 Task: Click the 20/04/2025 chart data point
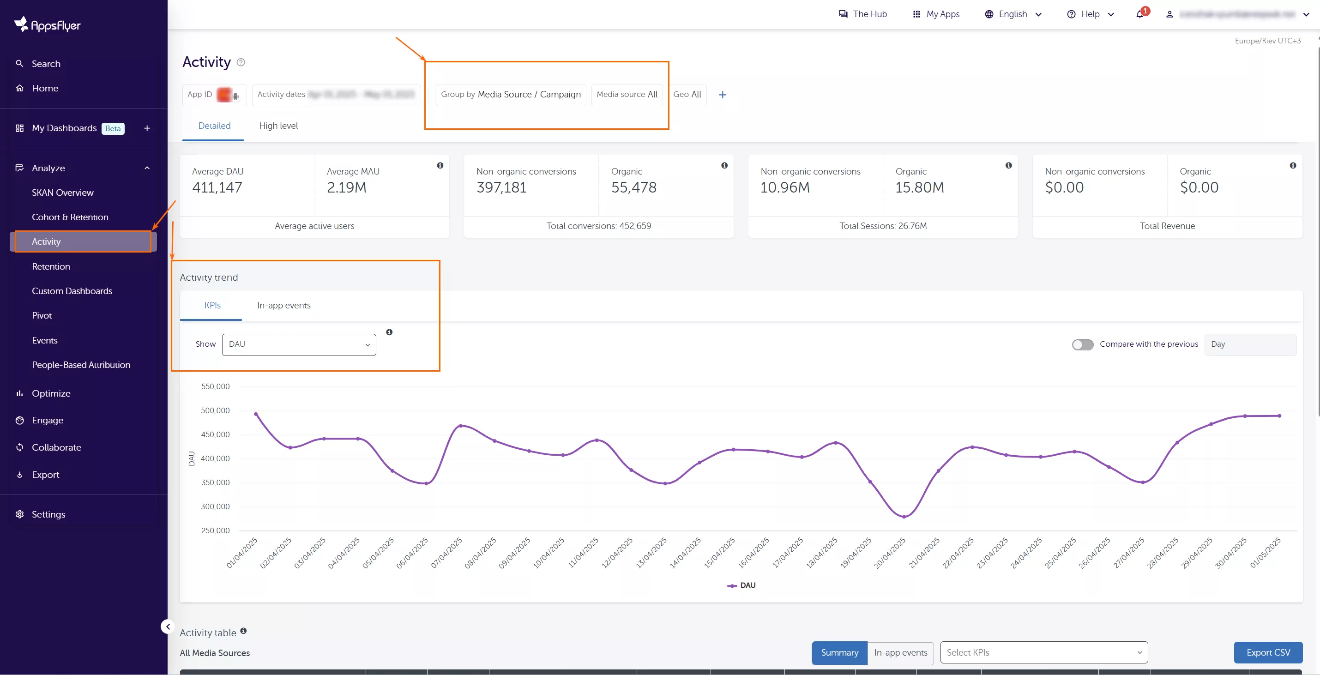[904, 516]
